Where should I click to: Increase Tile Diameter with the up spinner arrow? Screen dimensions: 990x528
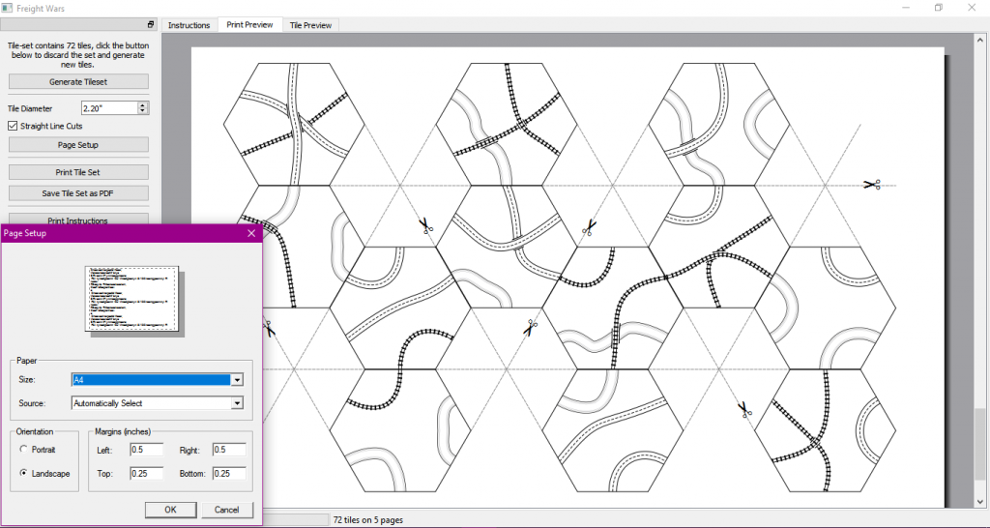(143, 104)
